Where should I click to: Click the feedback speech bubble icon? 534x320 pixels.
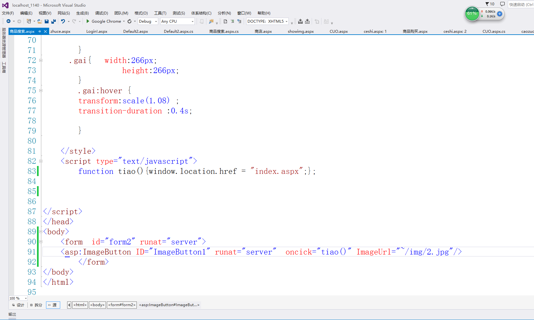pos(502,4)
